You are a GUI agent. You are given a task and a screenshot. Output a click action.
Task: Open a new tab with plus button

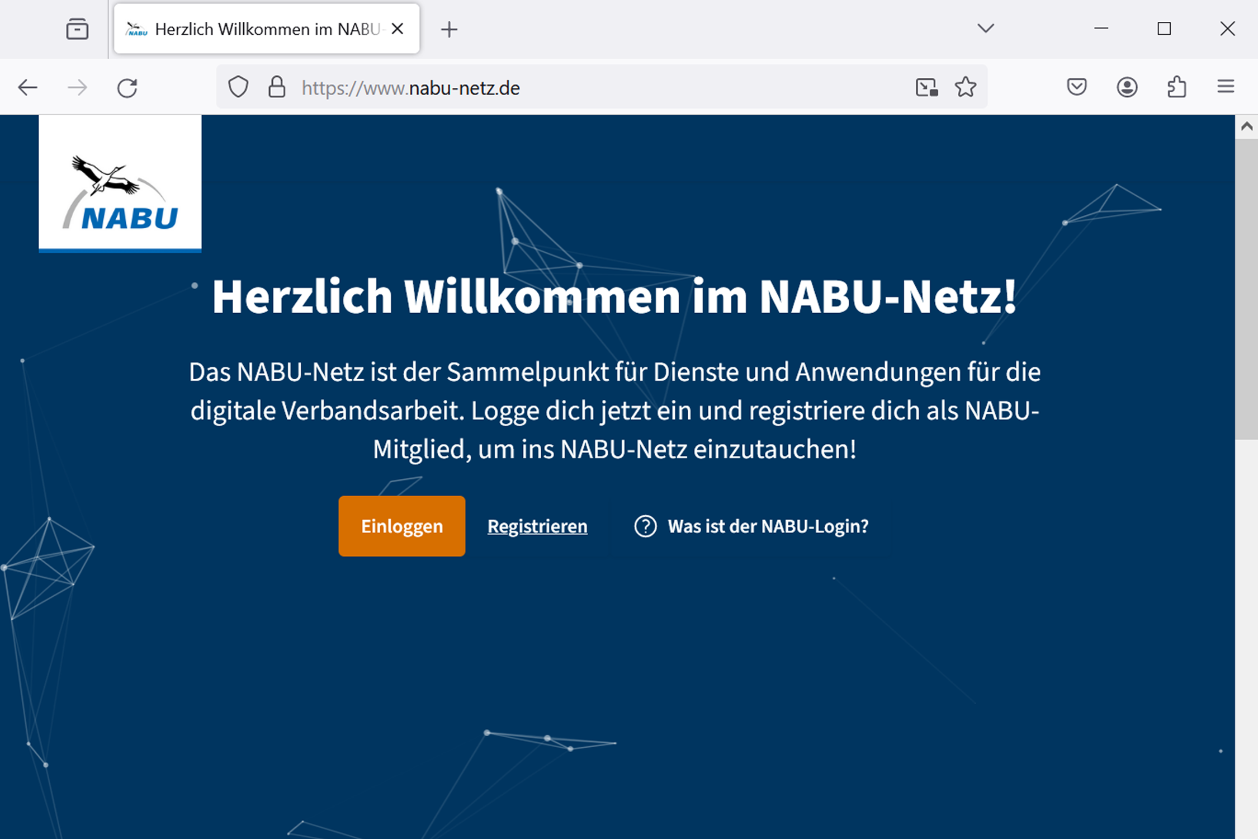tap(449, 29)
